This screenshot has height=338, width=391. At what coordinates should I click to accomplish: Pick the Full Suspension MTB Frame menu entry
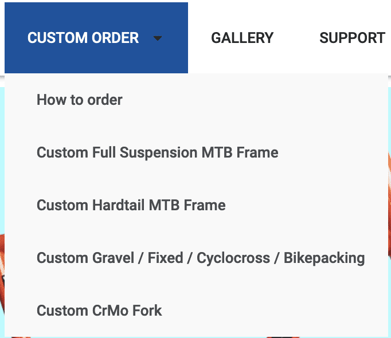[157, 153]
